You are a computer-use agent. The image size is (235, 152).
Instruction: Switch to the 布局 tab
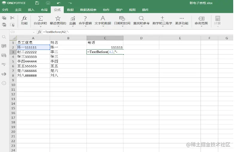click(44, 10)
